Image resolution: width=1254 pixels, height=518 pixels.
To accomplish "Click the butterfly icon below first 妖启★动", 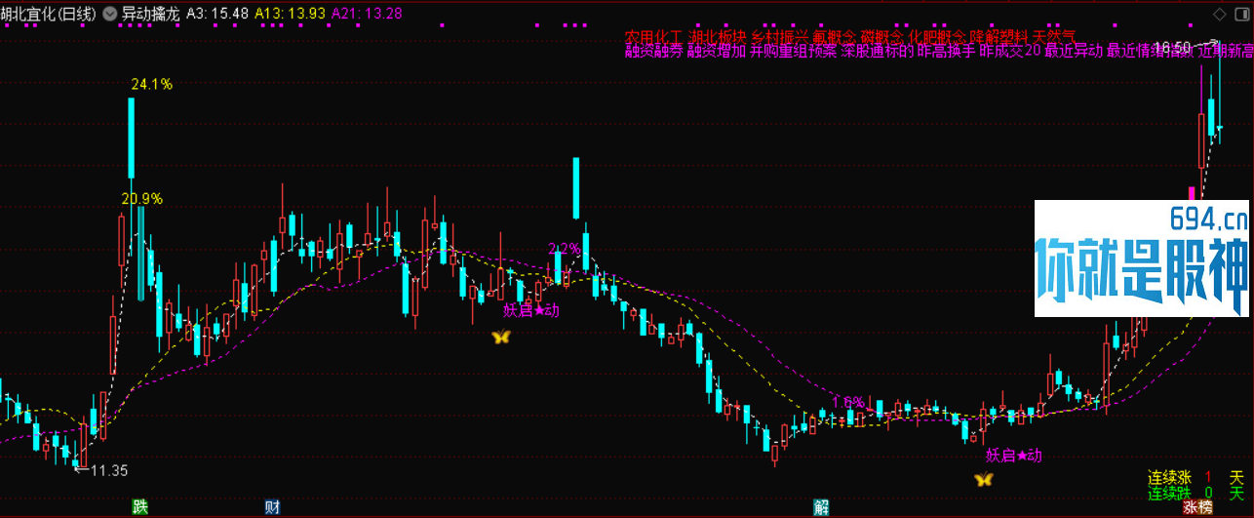I will point(500,337).
